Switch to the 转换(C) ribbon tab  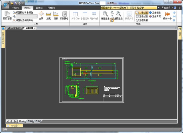pyautogui.click(x=39, y=8)
